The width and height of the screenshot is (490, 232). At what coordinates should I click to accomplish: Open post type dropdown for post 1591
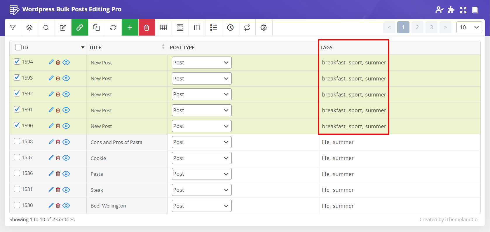(202, 110)
